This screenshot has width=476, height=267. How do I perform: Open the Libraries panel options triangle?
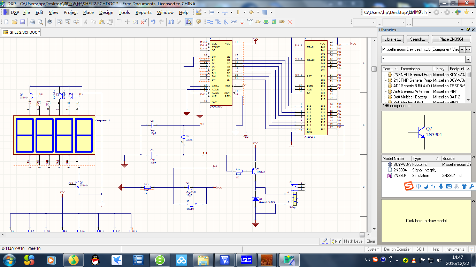(462, 30)
